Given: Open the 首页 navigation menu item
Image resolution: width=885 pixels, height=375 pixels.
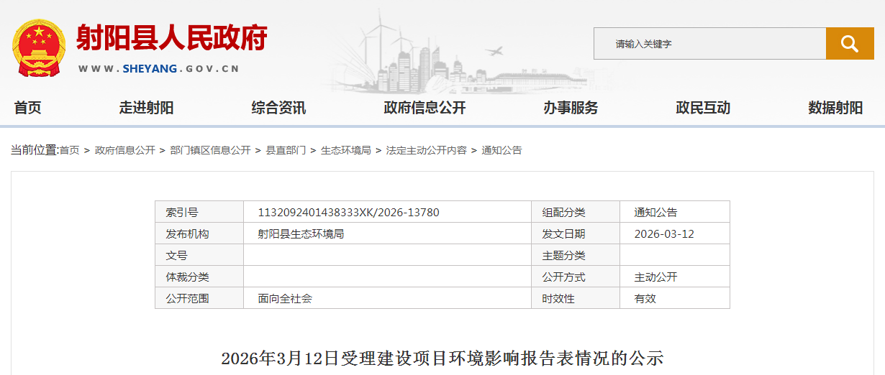Looking at the screenshot, I should point(28,108).
